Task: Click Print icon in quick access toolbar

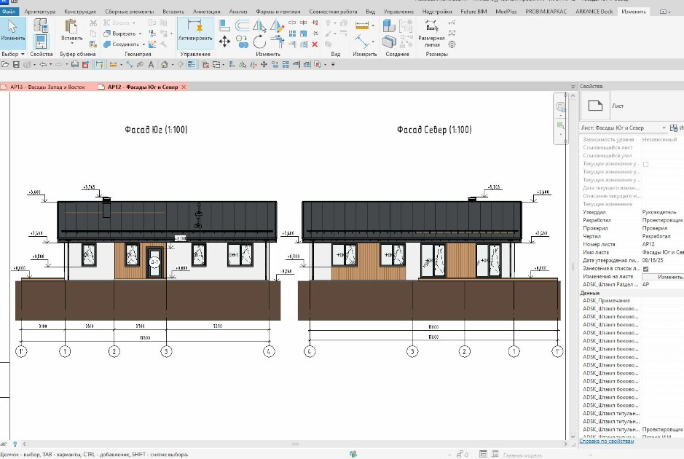Action: [x=75, y=65]
